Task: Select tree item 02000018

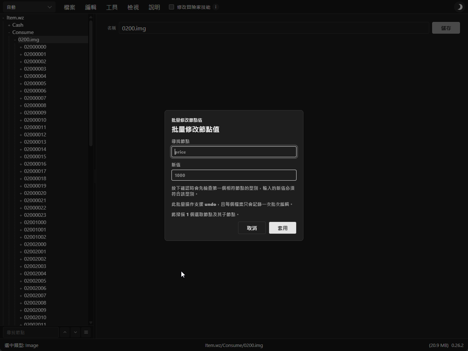Action: click(x=35, y=178)
